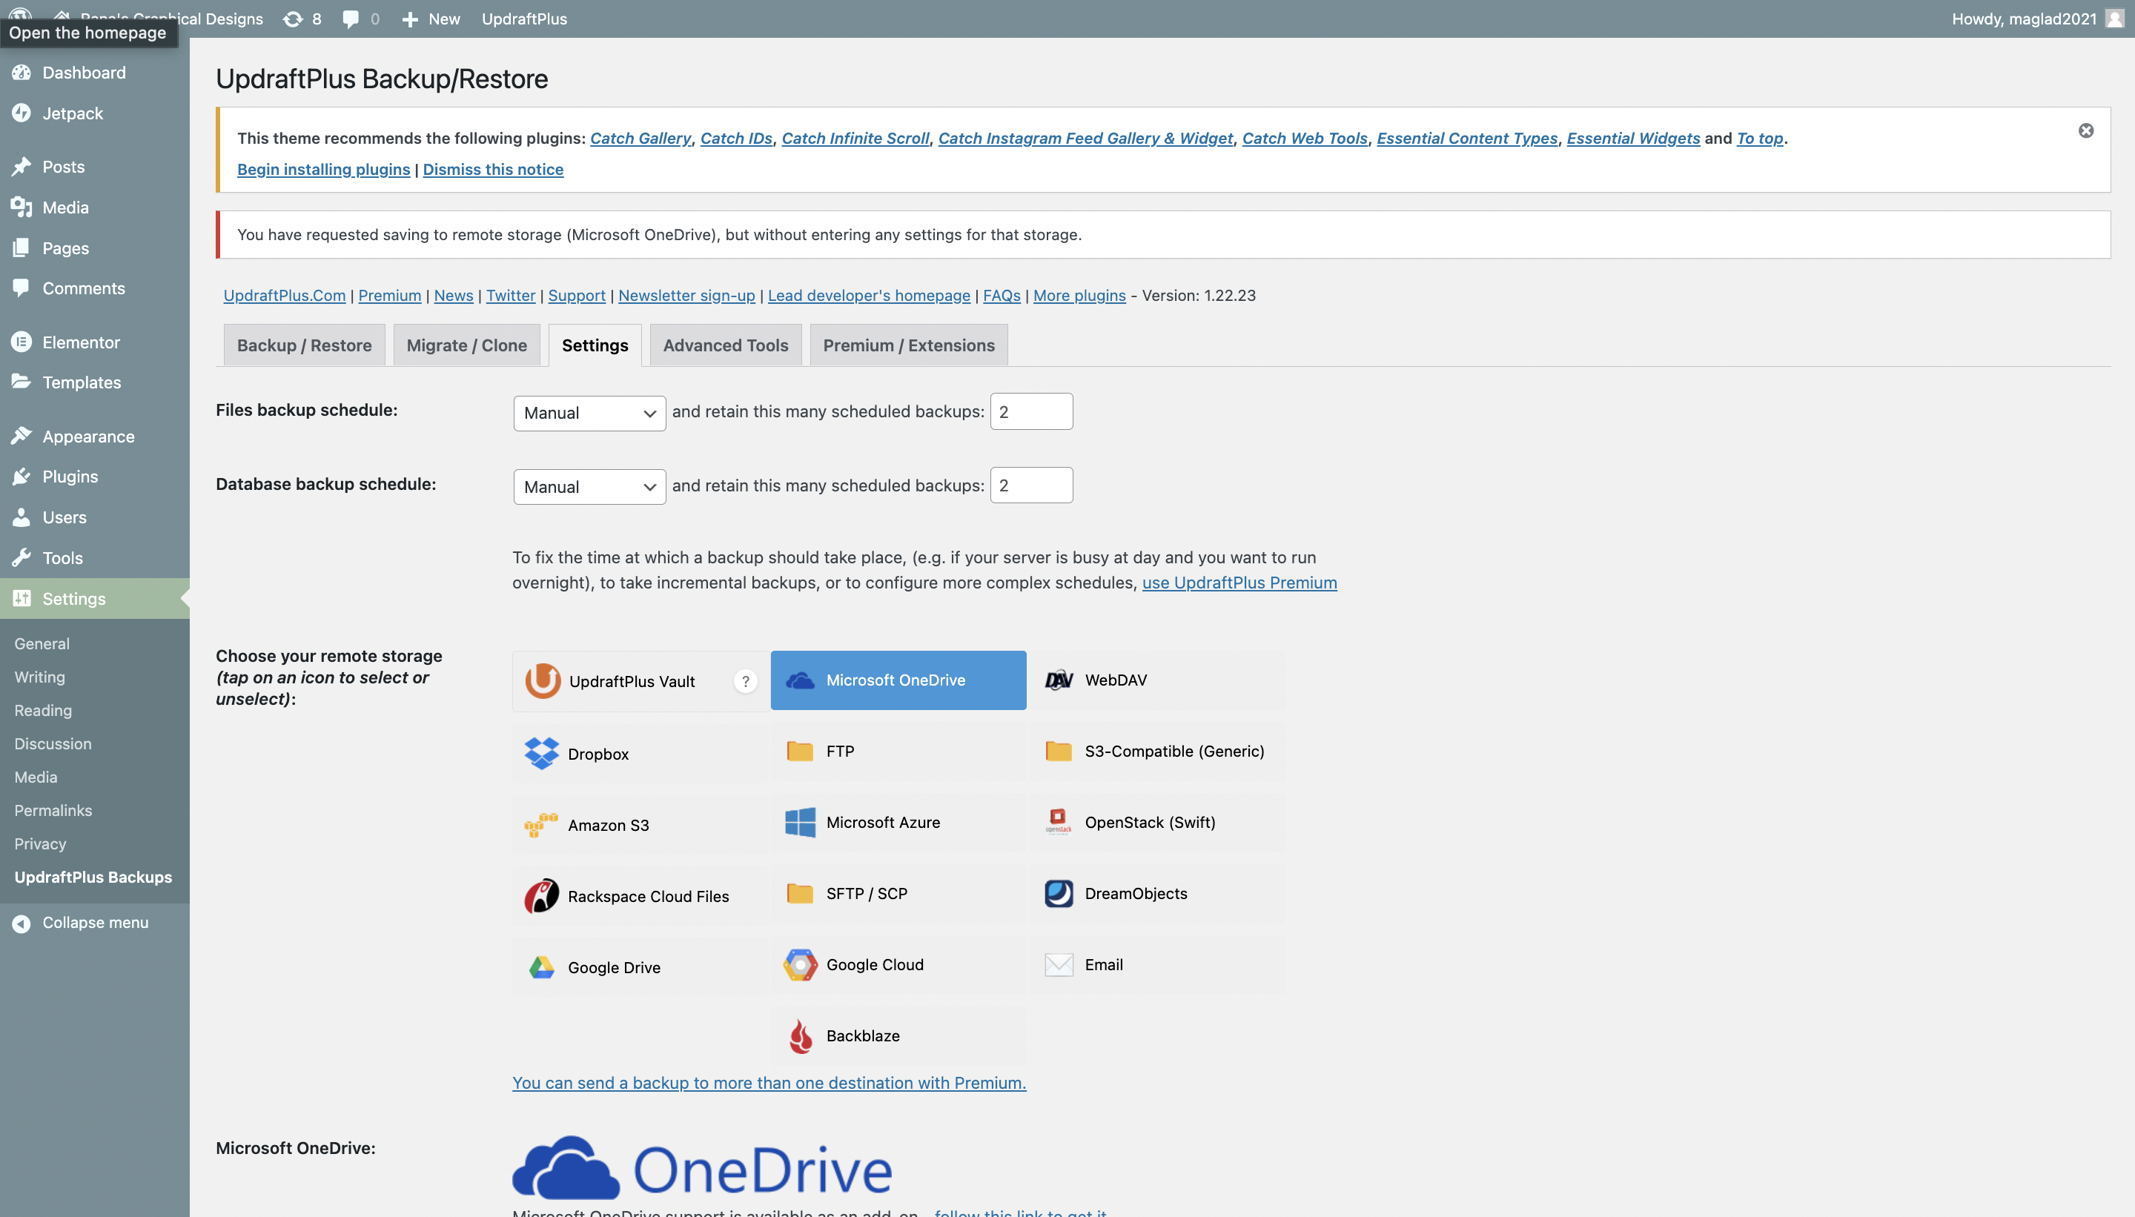The height and width of the screenshot is (1217, 2135).
Task: Click the Catch Gallery plugin link
Action: pyautogui.click(x=640, y=138)
